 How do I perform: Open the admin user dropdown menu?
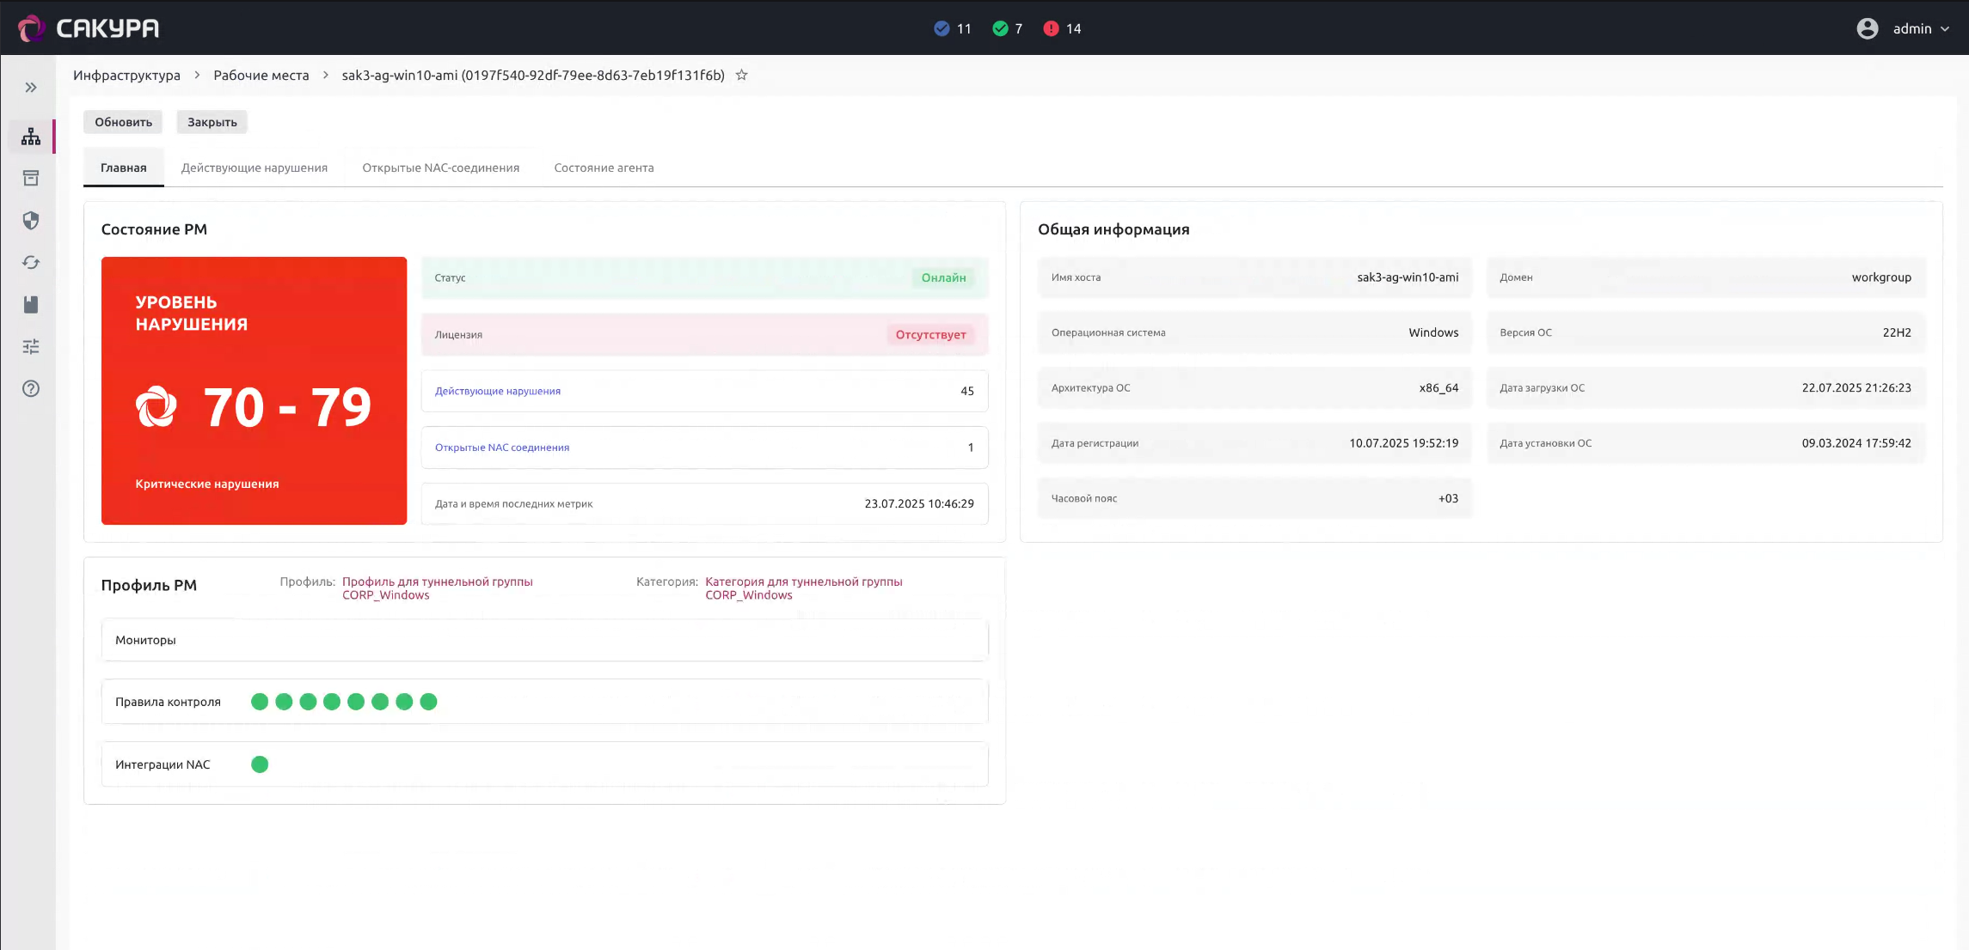1911,28
